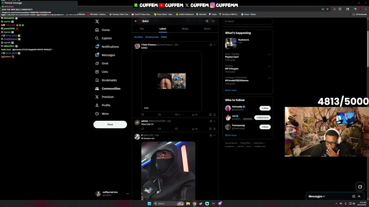Image resolution: width=369 pixels, height=207 pixels.
Task: Search within the BAU community
Action: [x=207, y=21]
